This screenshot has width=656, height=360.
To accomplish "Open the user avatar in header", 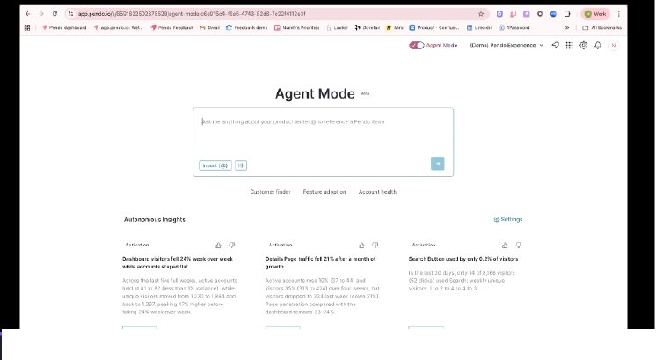I will (x=614, y=45).
